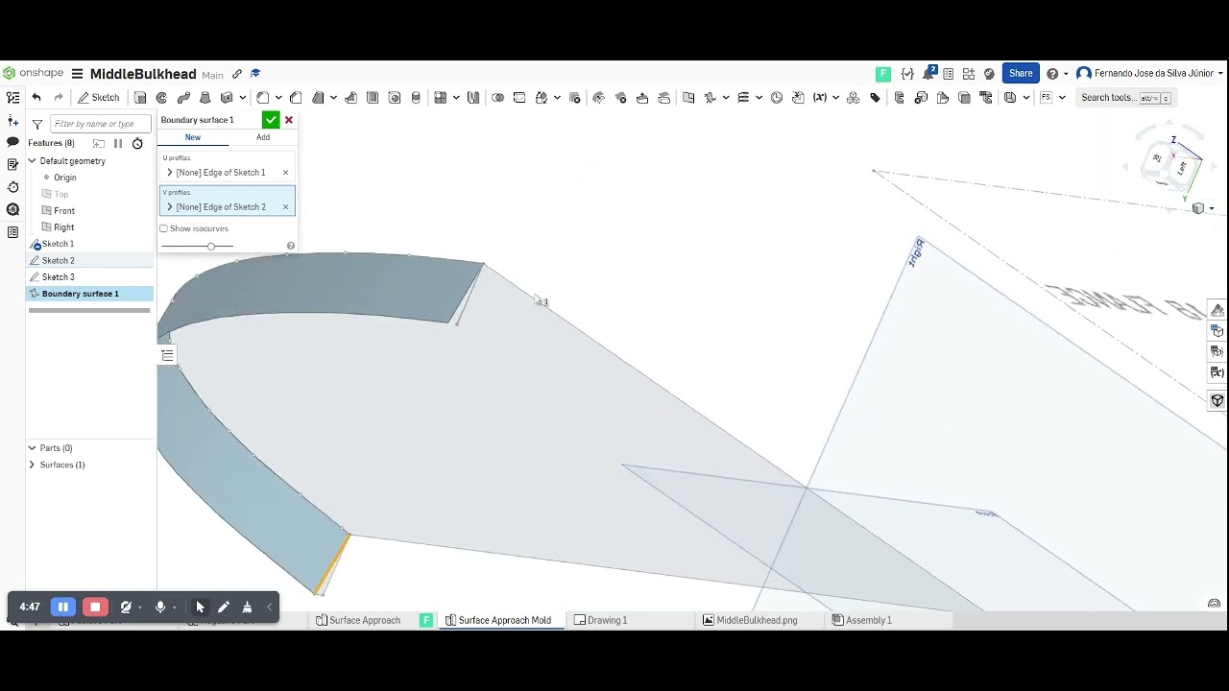The height and width of the screenshot is (691, 1229).
Task: Open the Boundary surface help icon
Action: pos(290,247)
